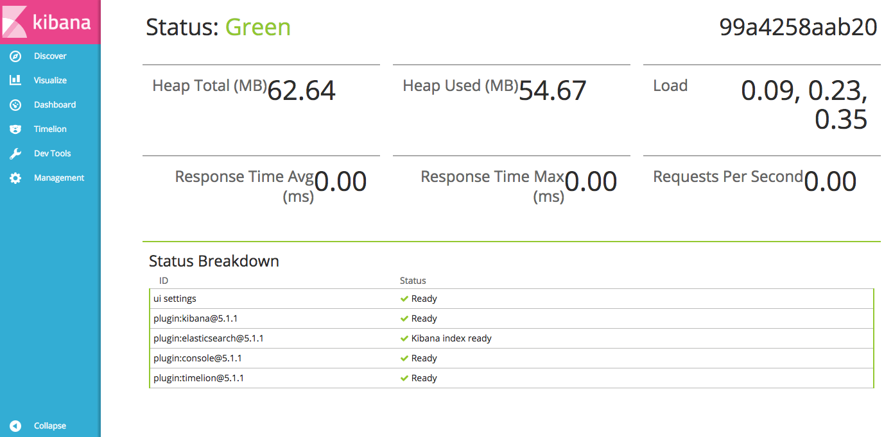Click 'Kibana index ready' status text
893x437 pixels.
(451, 338)
